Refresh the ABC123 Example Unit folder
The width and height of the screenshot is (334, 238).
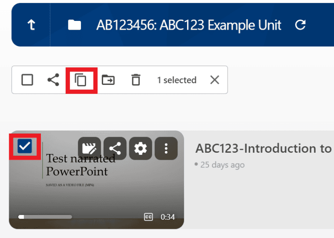click(x=300, y=25)
